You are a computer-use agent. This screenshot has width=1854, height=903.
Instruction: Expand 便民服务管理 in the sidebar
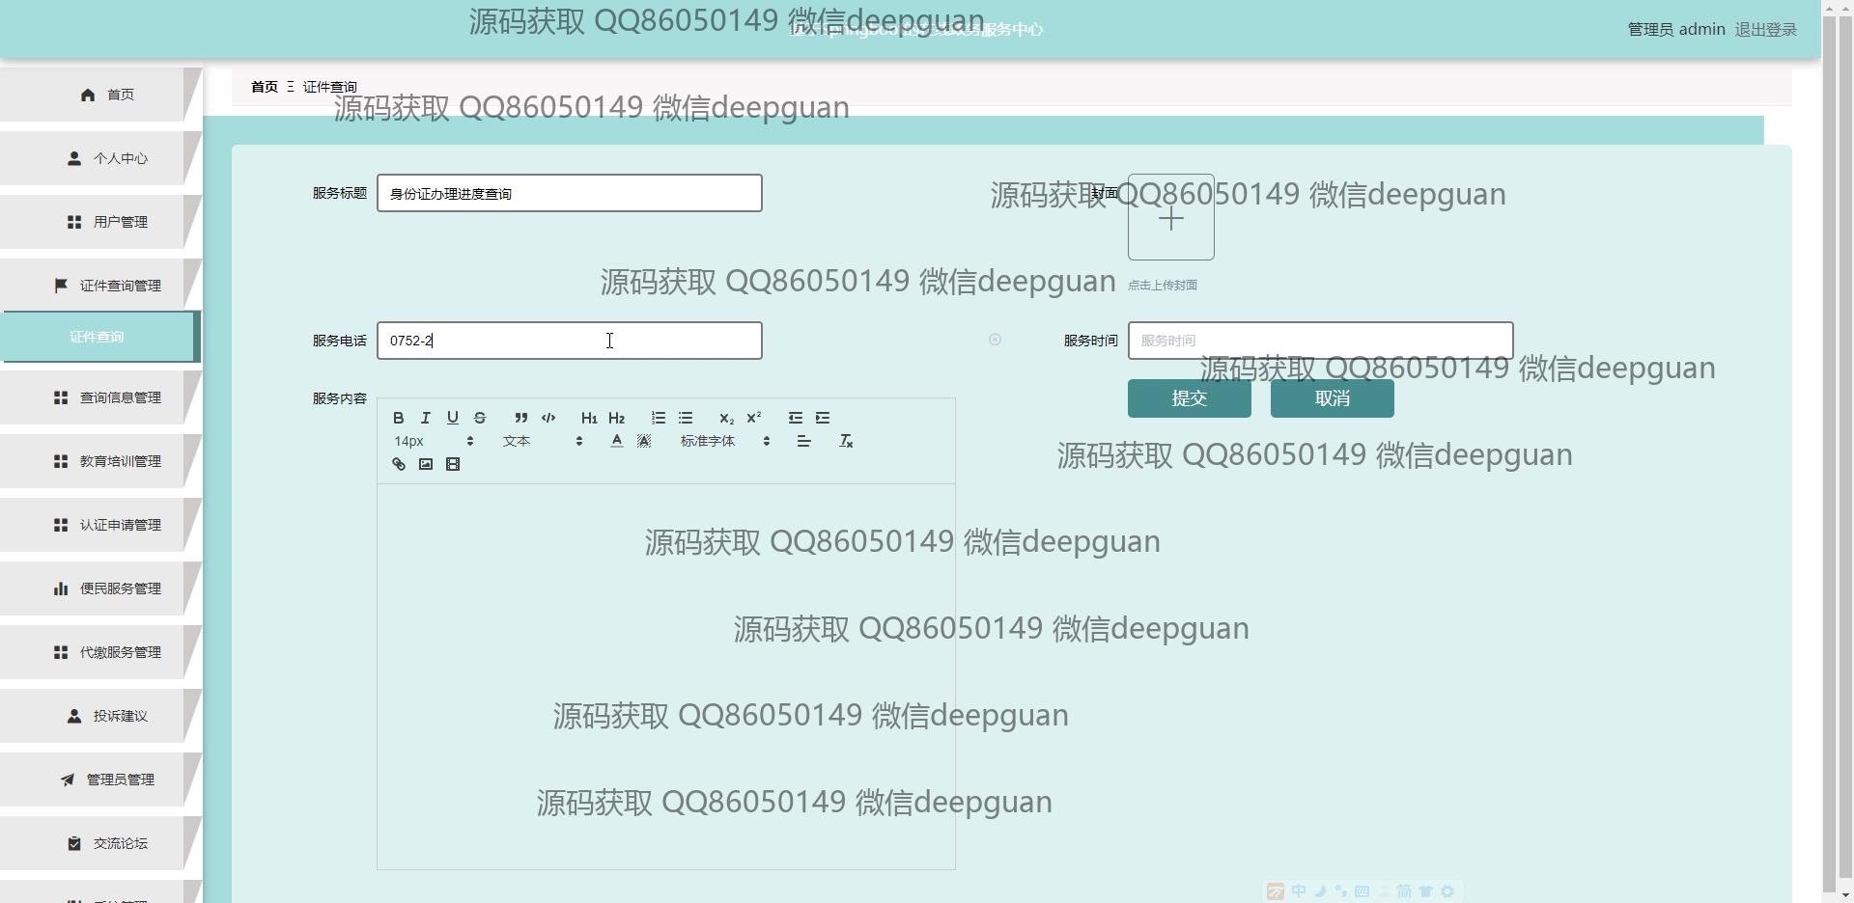click(100, 588)
